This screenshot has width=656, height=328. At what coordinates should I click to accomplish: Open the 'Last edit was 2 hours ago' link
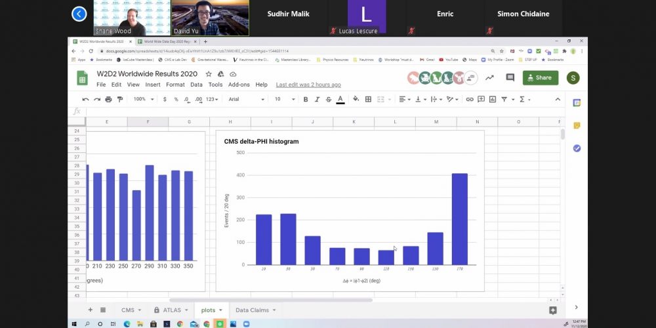tap(308, 85)
